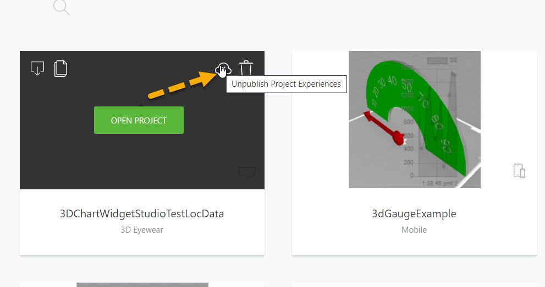Click the mobile device icon on 3dGaugeExample
The height and width of the screenshot is (287, 545).
pos(519,171)
